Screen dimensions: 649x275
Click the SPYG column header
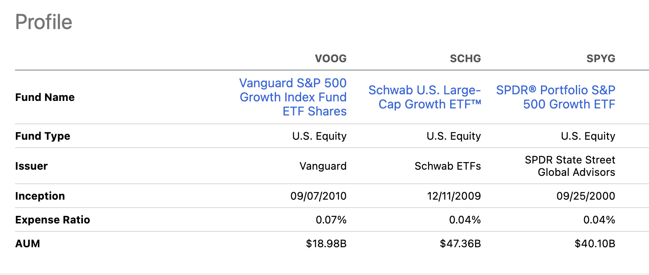601,59
